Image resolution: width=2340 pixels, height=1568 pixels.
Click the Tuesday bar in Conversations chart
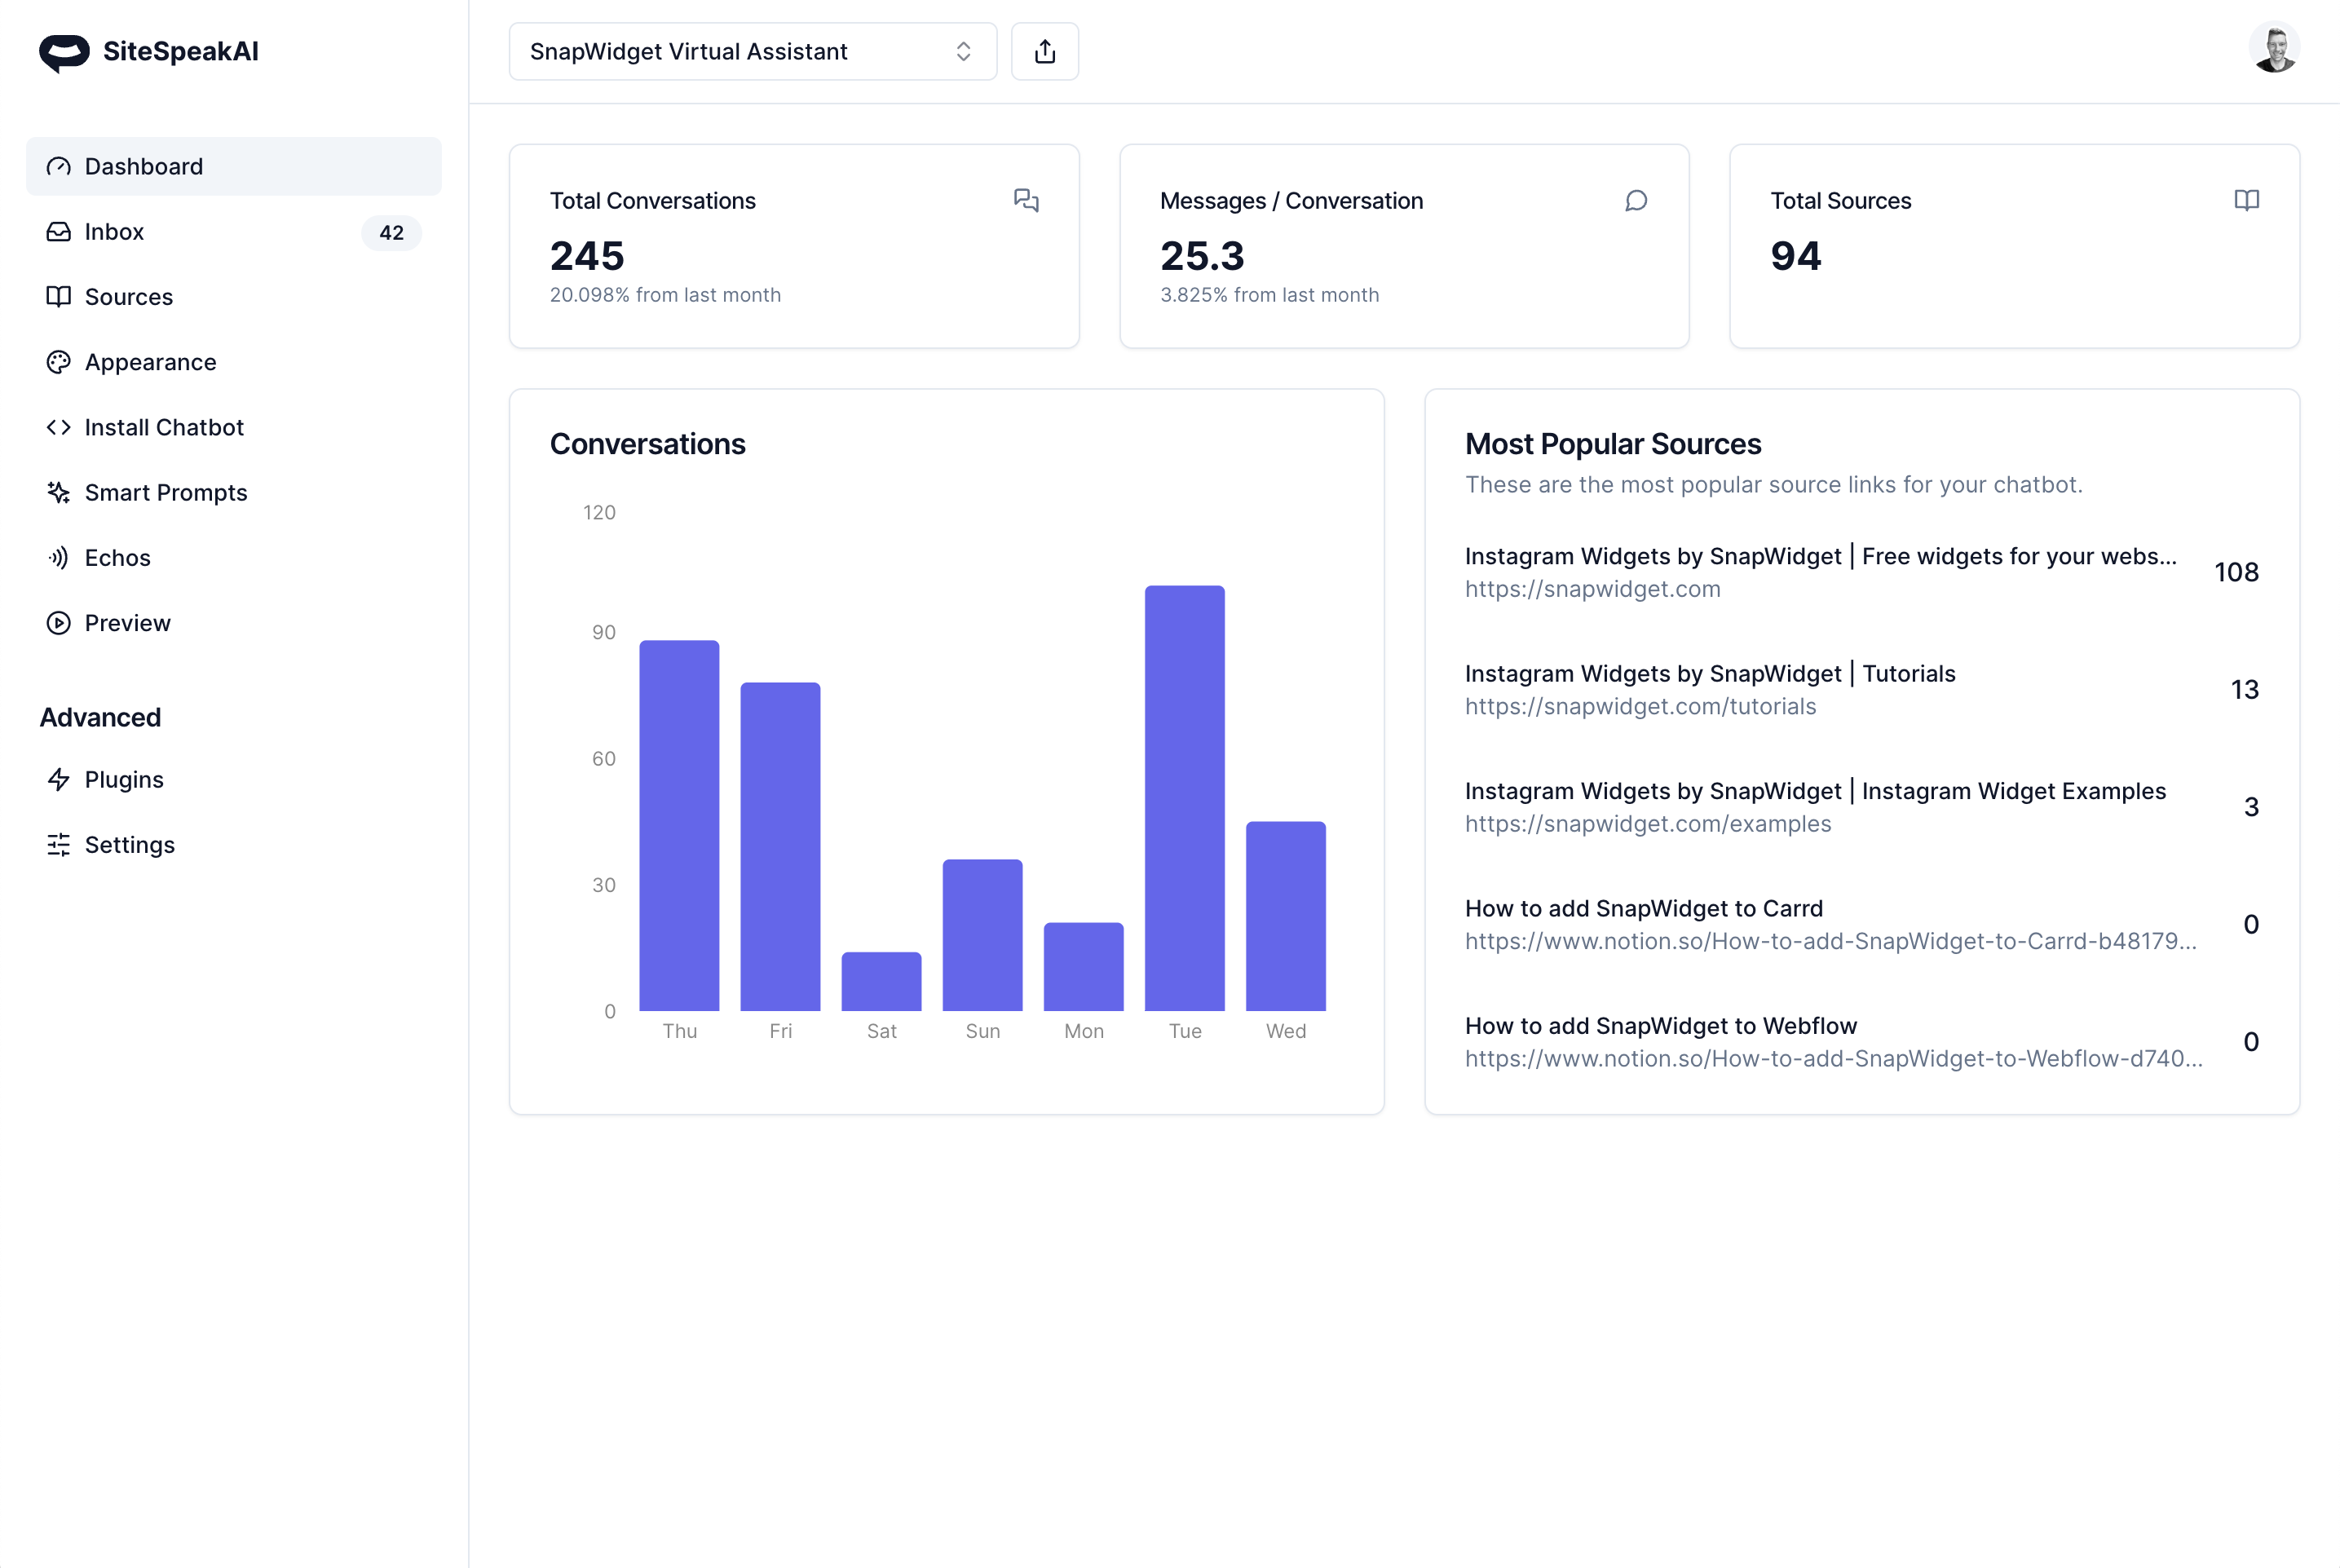pos(1184,798)
